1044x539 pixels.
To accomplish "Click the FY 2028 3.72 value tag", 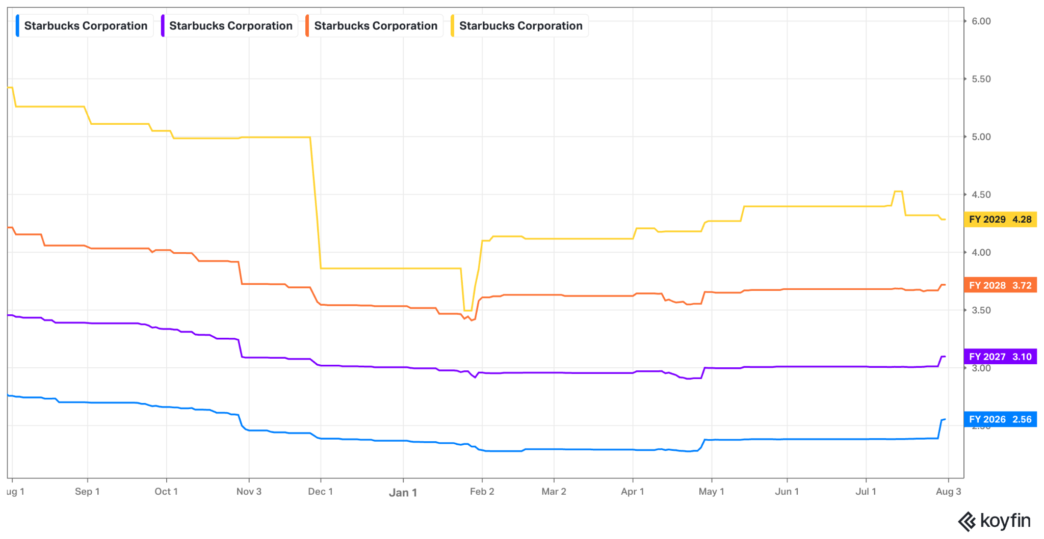I will coord(1000,285).
